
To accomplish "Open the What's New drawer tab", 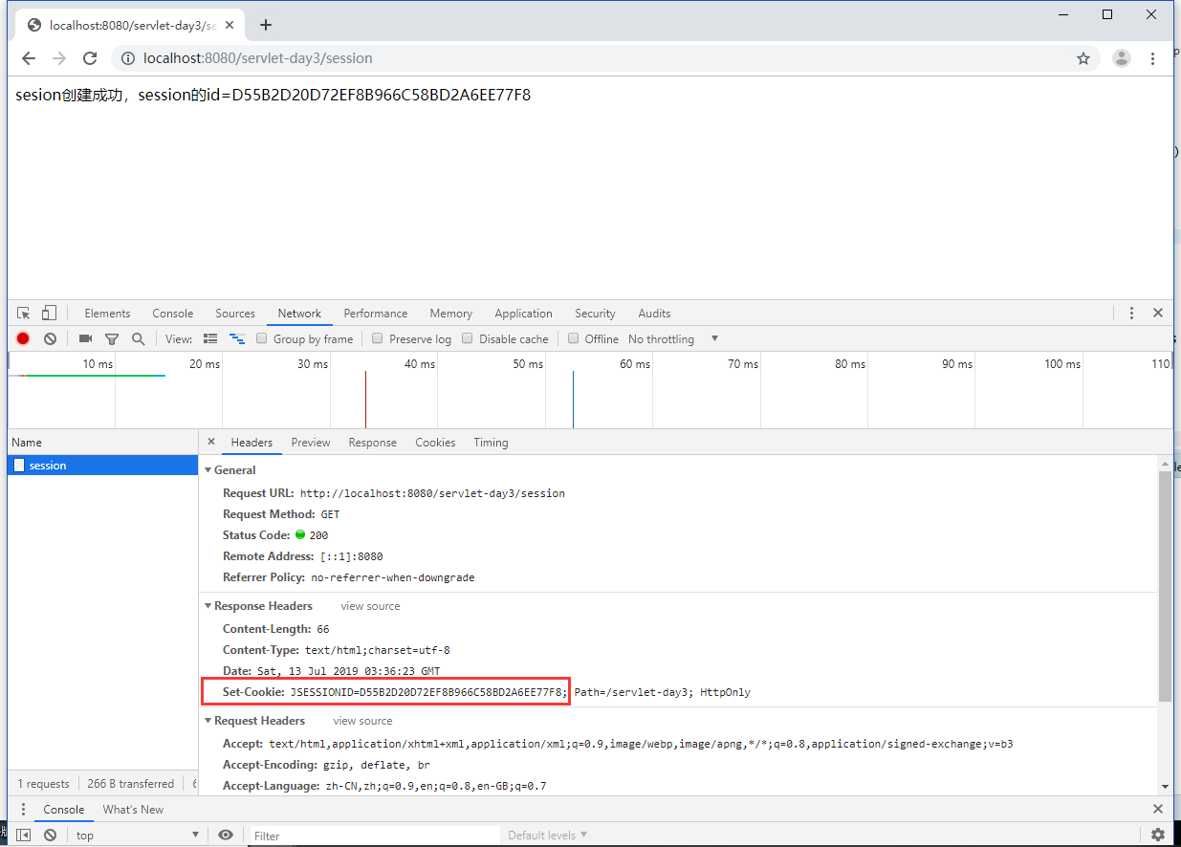I will pos(133,809).
